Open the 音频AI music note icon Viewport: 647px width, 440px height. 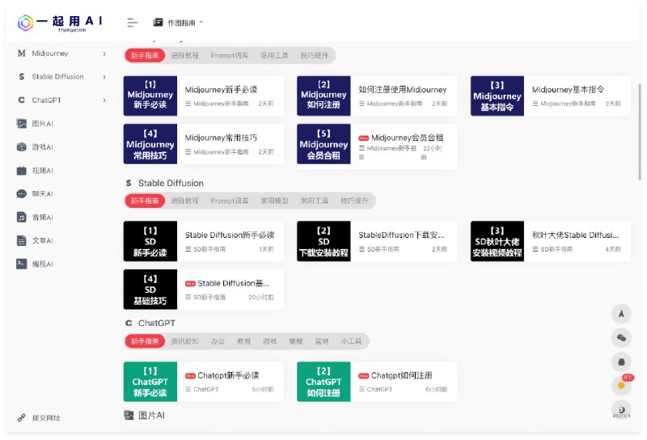(22, 217)
